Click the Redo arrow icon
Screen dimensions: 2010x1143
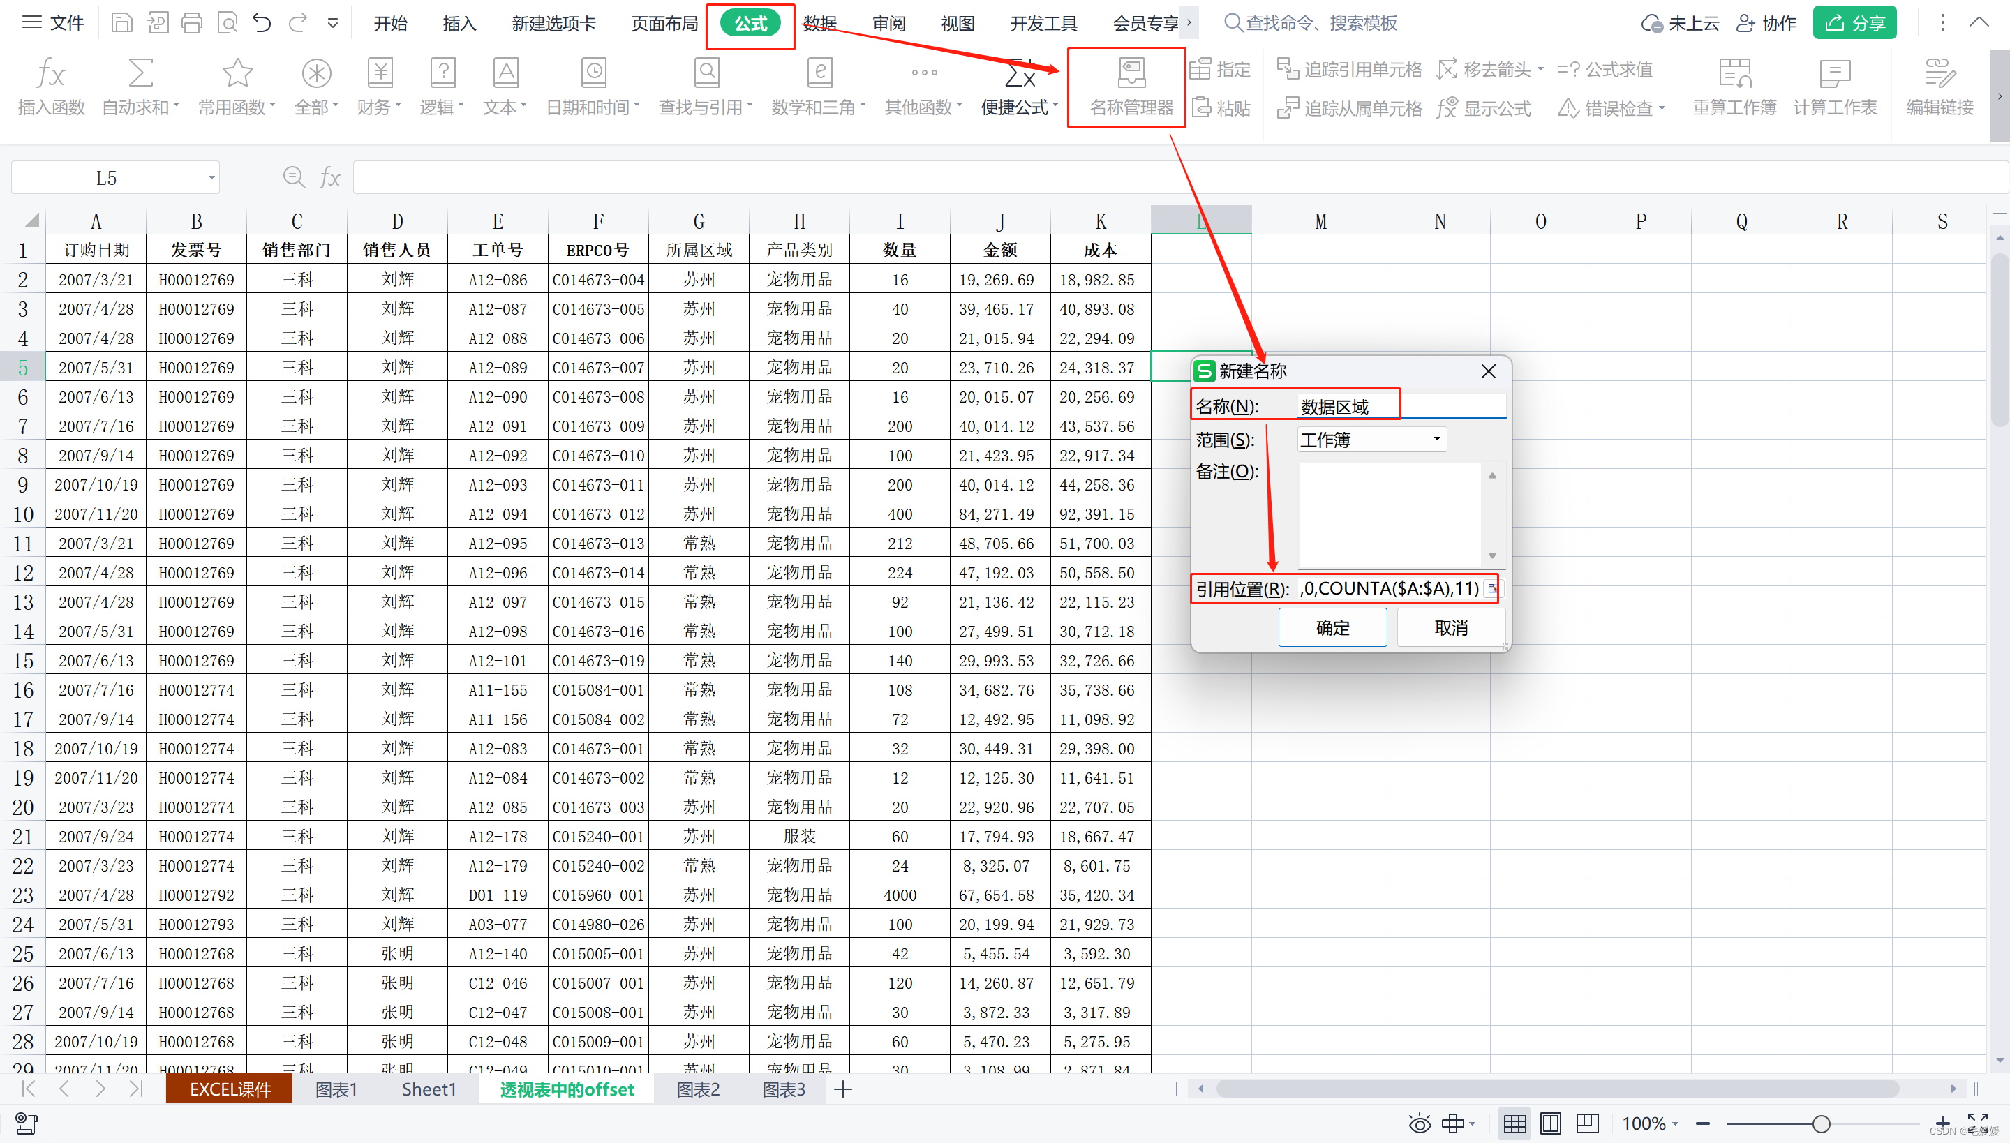(x=297, y=23)
